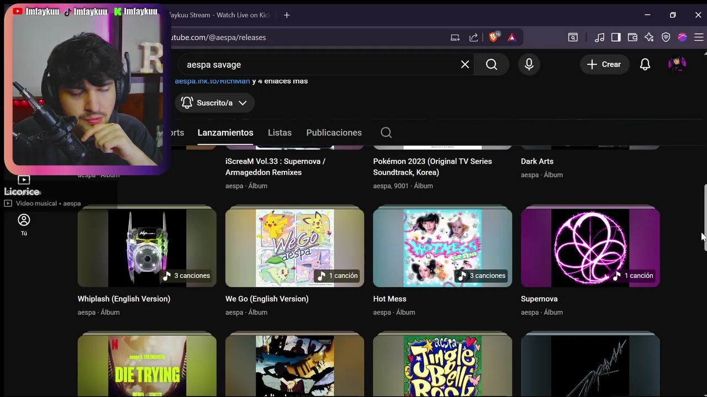Click '1 canción' badge on We Go thumbnail

point(337,276)
